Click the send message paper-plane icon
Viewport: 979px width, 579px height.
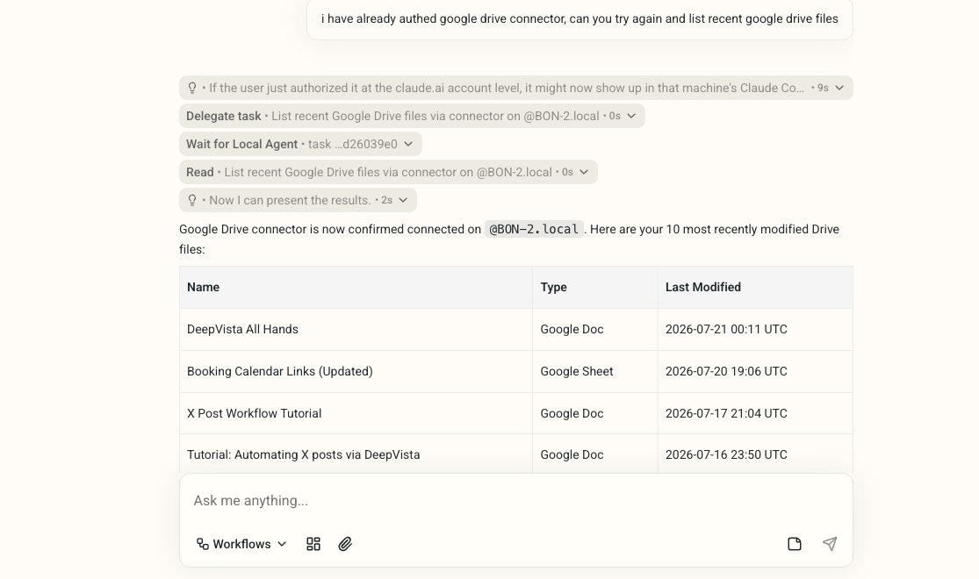(829, 544)
